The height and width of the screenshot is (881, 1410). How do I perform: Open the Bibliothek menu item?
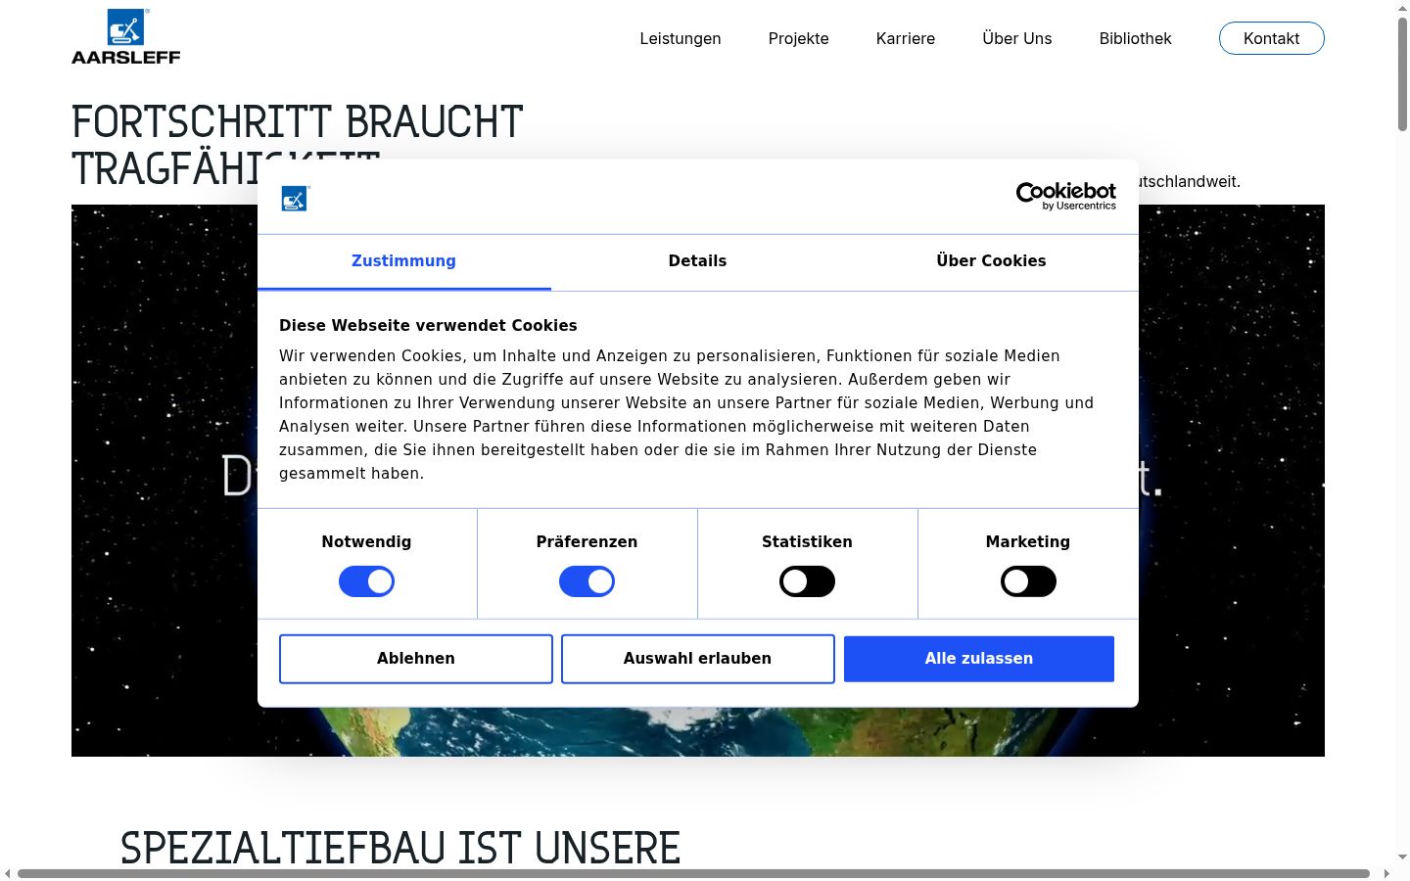pyautogui.click(x=1135, y=38)
